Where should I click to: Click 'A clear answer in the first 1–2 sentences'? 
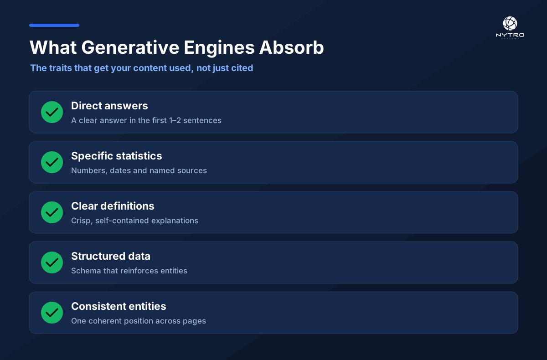[146, 121]
